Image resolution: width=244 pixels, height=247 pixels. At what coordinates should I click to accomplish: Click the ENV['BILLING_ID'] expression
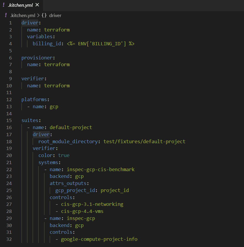coord(103,44)
